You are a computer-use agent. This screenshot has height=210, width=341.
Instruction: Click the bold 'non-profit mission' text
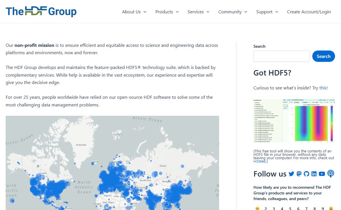tap(34, 45)
